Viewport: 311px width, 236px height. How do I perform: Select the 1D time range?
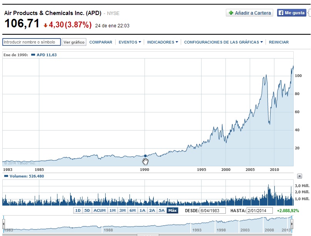click(78, 211)
